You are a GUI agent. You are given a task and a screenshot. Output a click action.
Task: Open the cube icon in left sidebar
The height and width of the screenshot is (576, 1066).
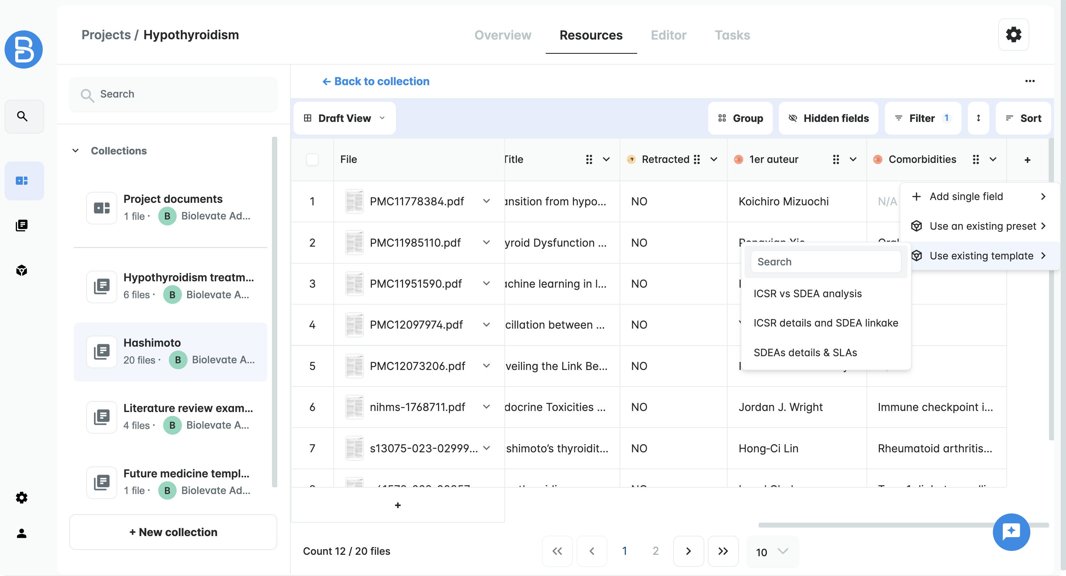(22, 270)
